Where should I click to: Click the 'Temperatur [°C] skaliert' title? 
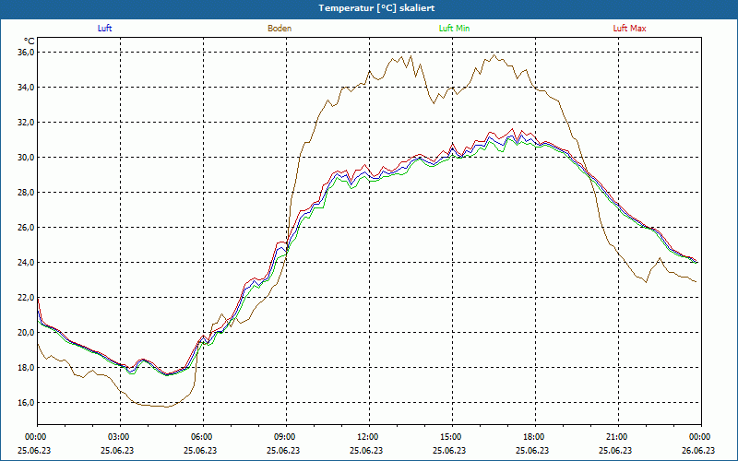coord(376,8)
